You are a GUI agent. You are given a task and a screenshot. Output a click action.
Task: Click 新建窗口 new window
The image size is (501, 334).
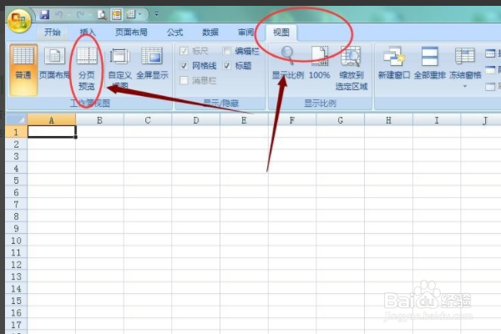[393, 63]
